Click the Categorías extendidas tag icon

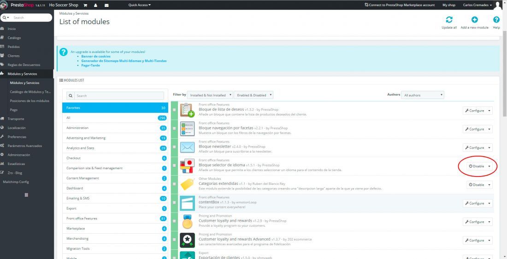[x=187, y=184]
